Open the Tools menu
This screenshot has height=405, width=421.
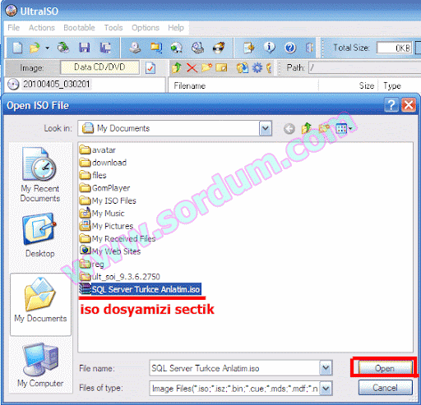(113, 28)
